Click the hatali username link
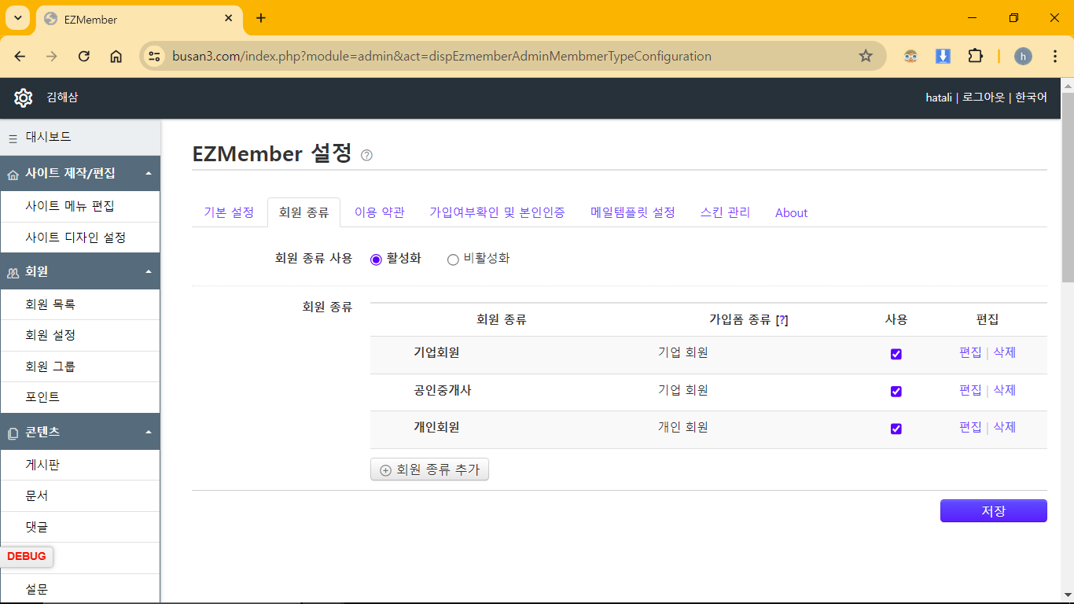The height and width of the screenshot is (604, 1074). tap(939, 98)
